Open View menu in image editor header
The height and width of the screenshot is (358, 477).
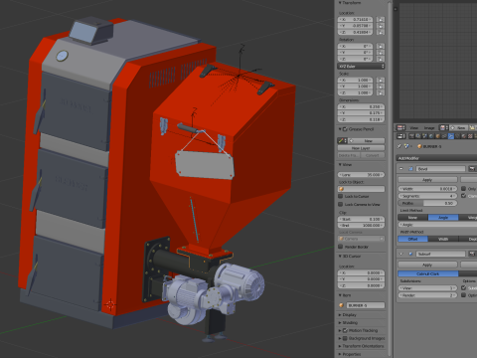[414, 127]
